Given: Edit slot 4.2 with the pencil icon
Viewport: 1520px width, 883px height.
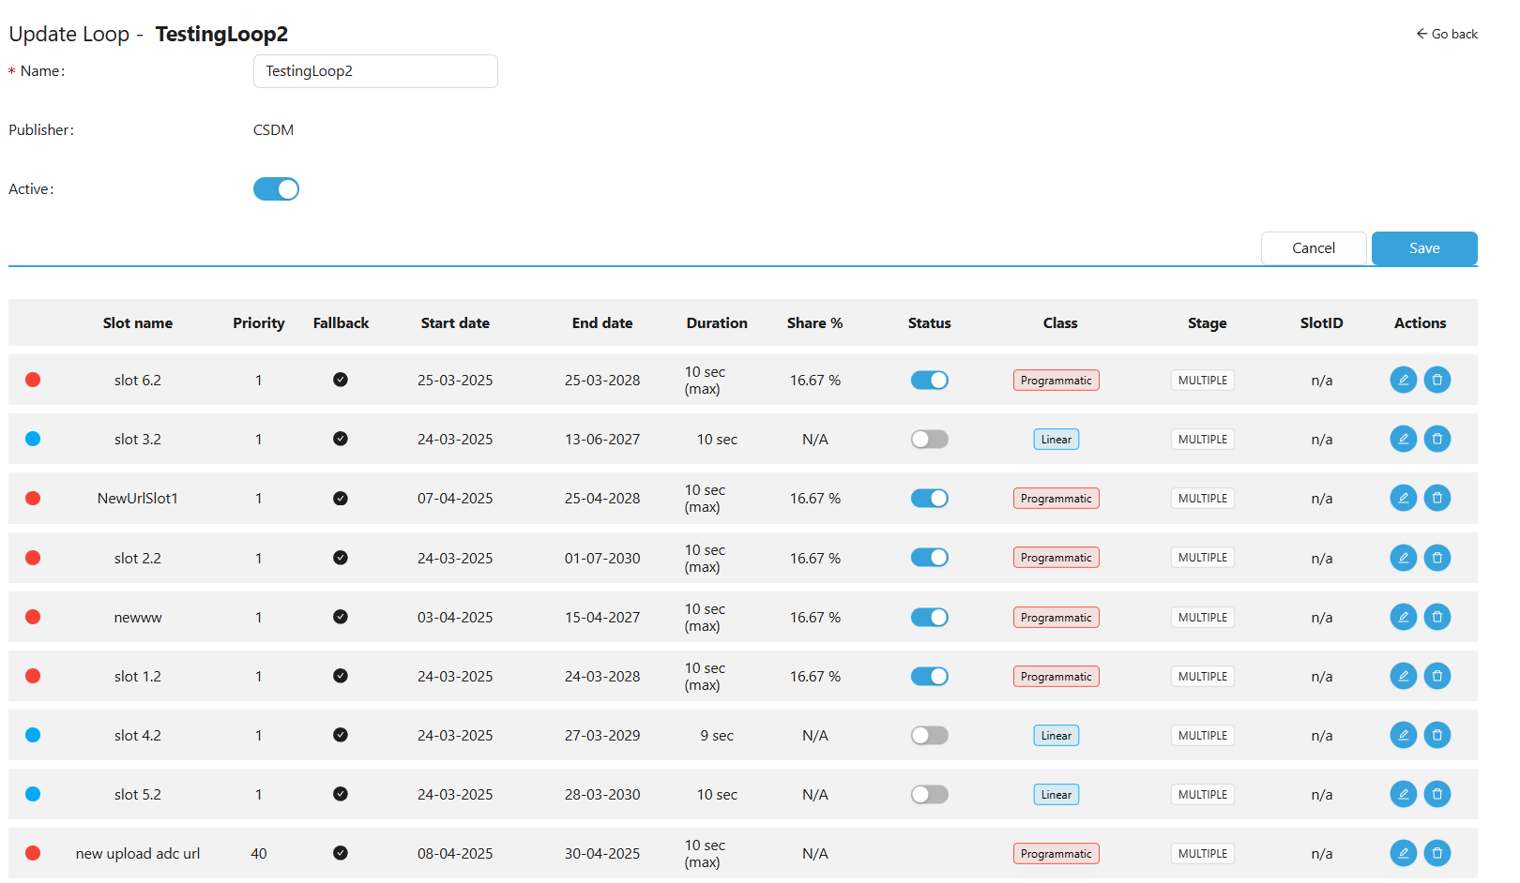Looking at the screenshot, I should coord(1403,735).
